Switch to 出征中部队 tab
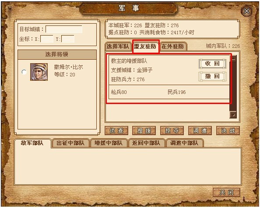This screenshot has height=208, width=260. (x=70, y=143)
